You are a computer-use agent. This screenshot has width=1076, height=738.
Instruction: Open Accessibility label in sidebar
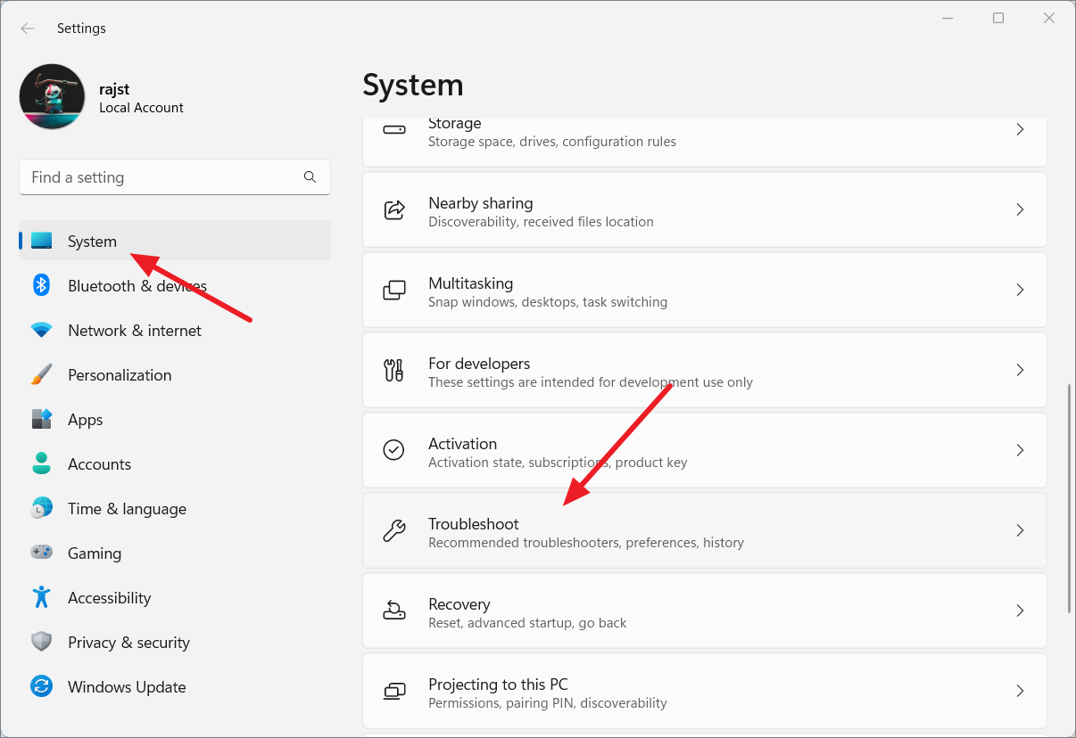click(x=110, y=598)
